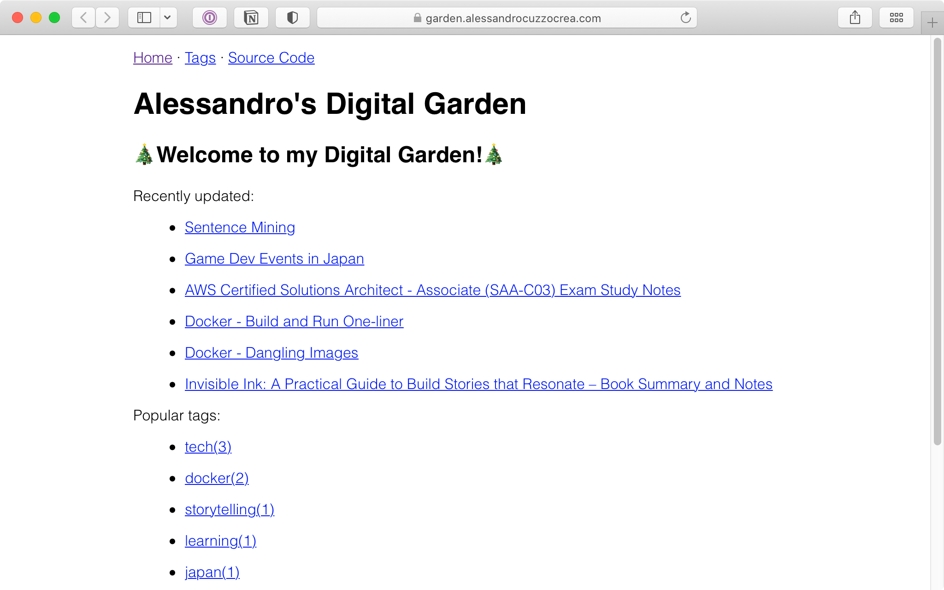The width and height of the screenshot is (944, 590).
Task: Click the shield content-blocker extension icon
Action: coord(293,18)
